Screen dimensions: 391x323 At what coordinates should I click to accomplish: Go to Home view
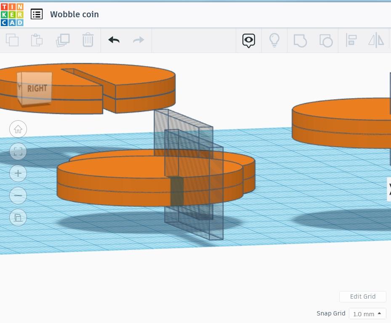(x=18, y=129)
